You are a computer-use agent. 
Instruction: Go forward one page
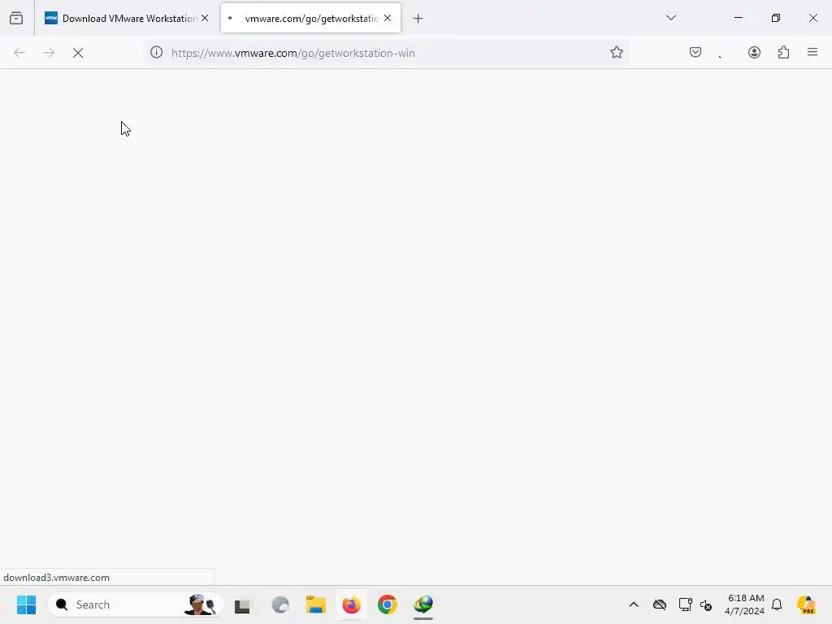49,53
